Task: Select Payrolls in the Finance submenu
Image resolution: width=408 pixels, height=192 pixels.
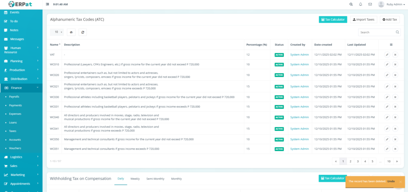Action: (14, 97)
